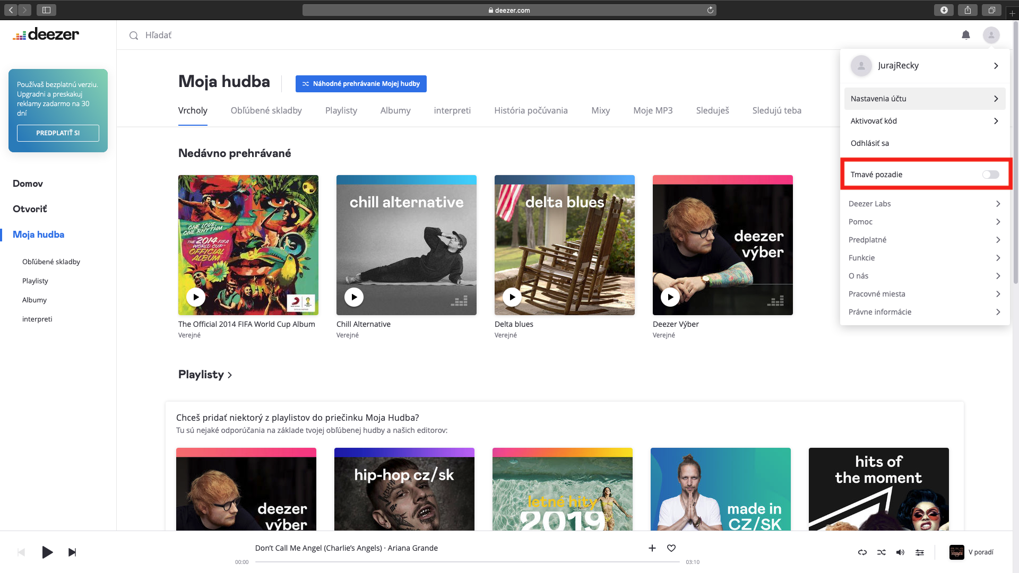Switch to the Playlisty tab
Viewport: 1019px width, 573px height.
click(x=341, y=110)
